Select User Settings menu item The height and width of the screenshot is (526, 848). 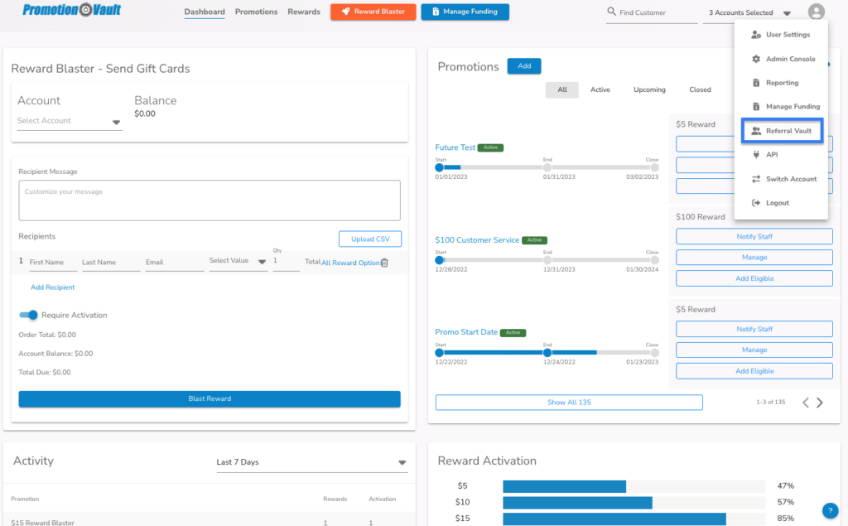pos(781,35)
